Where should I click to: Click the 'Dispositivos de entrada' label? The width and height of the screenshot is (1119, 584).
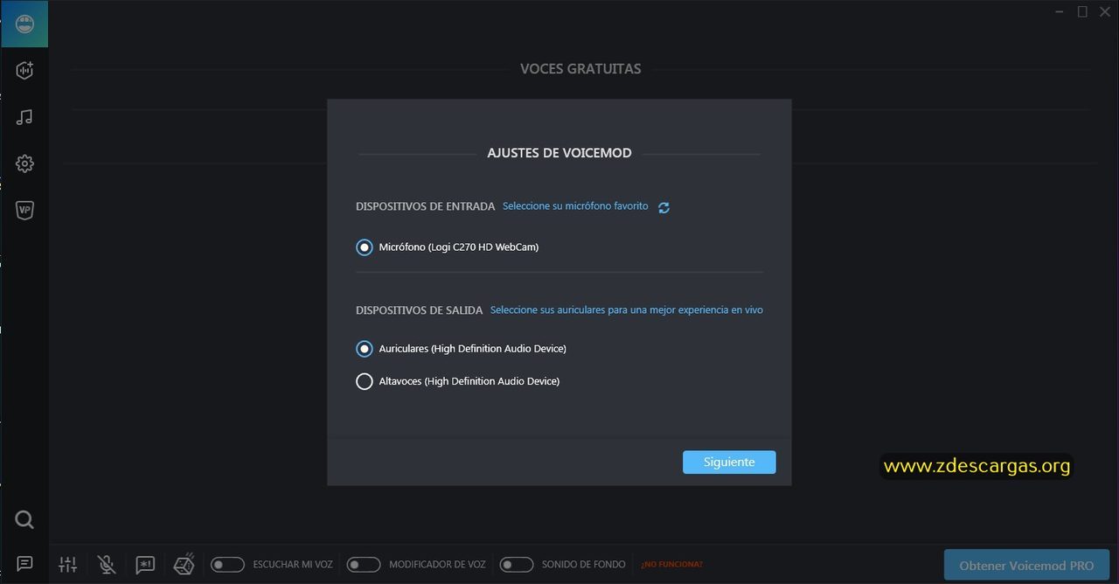[x=426, y=206]
